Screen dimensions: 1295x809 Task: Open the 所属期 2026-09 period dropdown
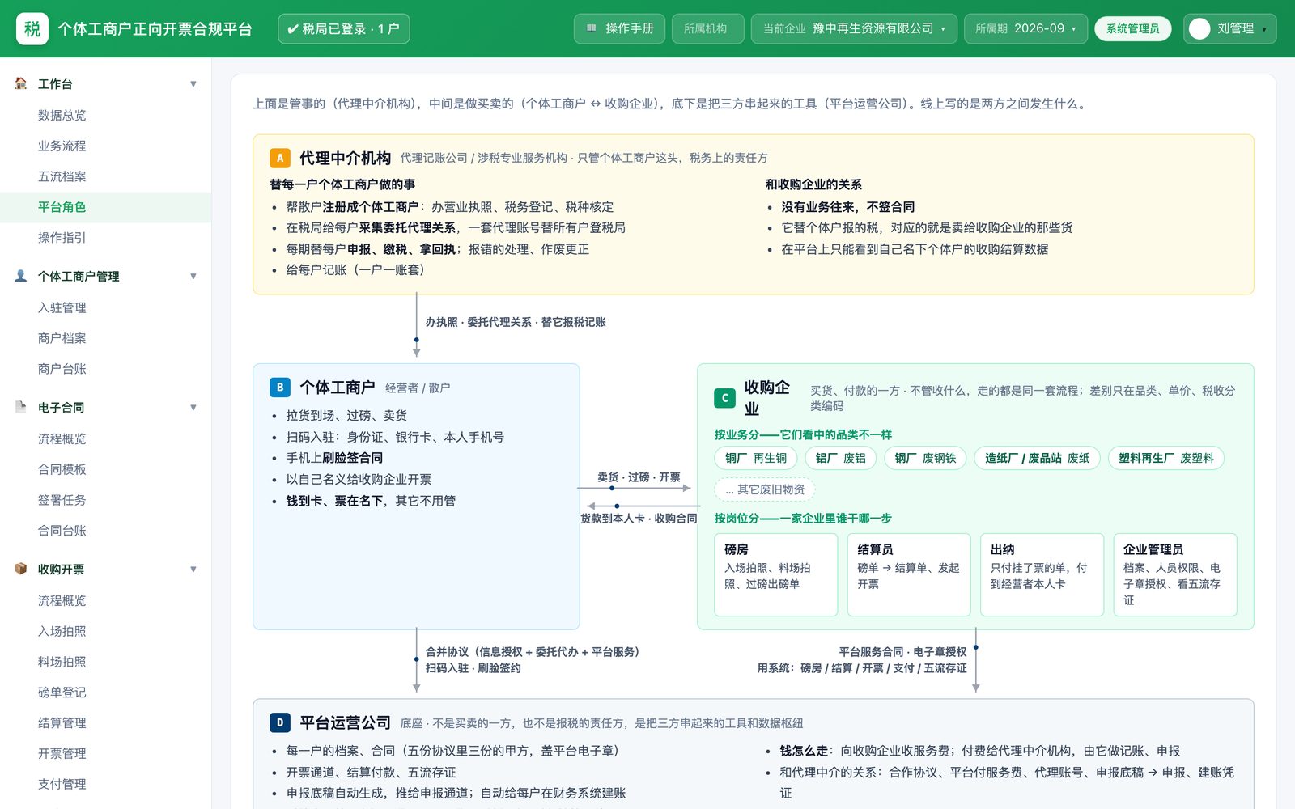tap(1025, 28)
